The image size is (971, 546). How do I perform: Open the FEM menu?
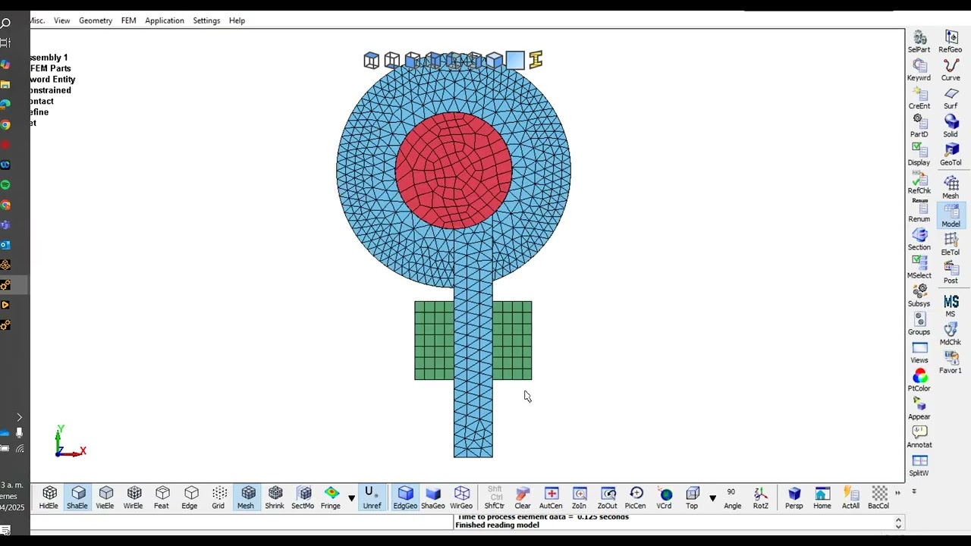click(129, 20)
